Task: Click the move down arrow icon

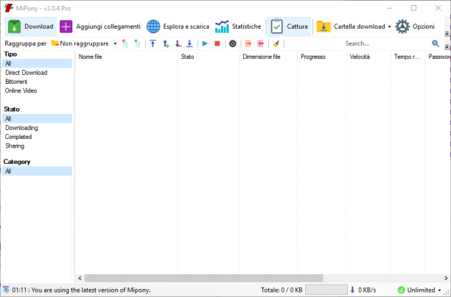Action: tap(178, 43)
